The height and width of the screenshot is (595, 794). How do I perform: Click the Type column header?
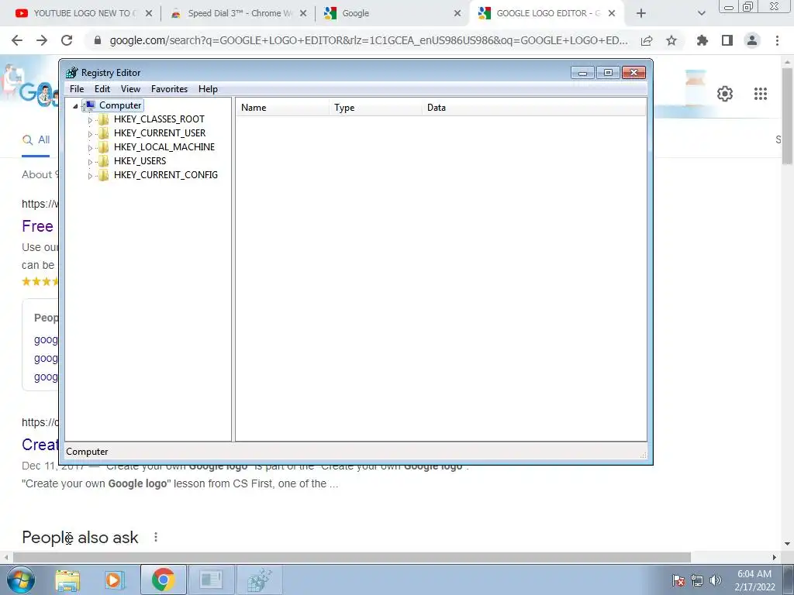coord(375,108)
